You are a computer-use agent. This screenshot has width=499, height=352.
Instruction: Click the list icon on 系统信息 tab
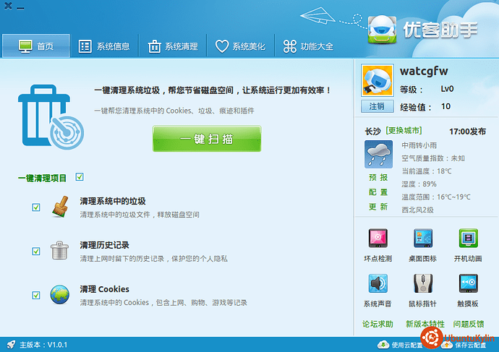pyautogui.click(x=85, y=46)
